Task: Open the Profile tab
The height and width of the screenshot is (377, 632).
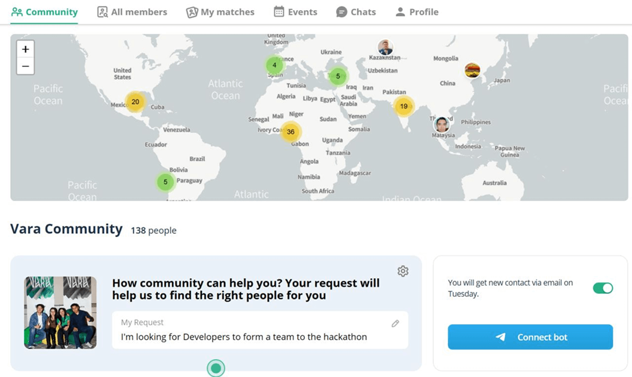Action: pyautogui.click(x=417, y=12)
